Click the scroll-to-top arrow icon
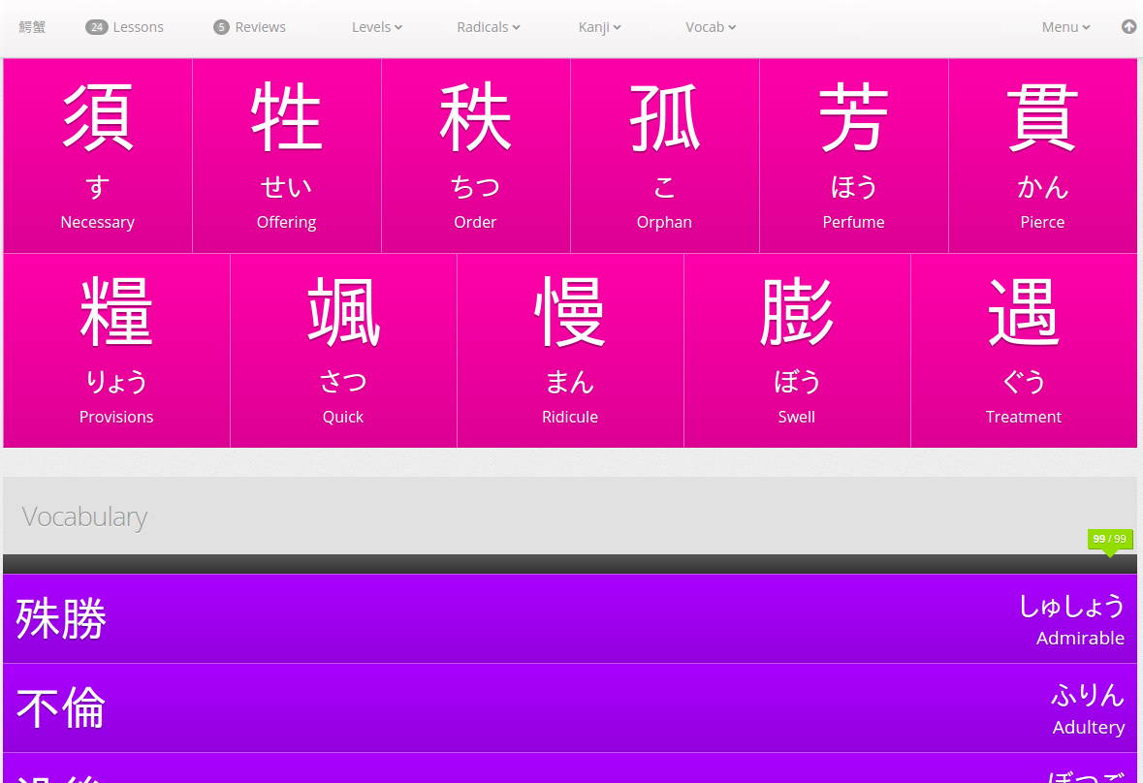 (x=1128, y=27)
